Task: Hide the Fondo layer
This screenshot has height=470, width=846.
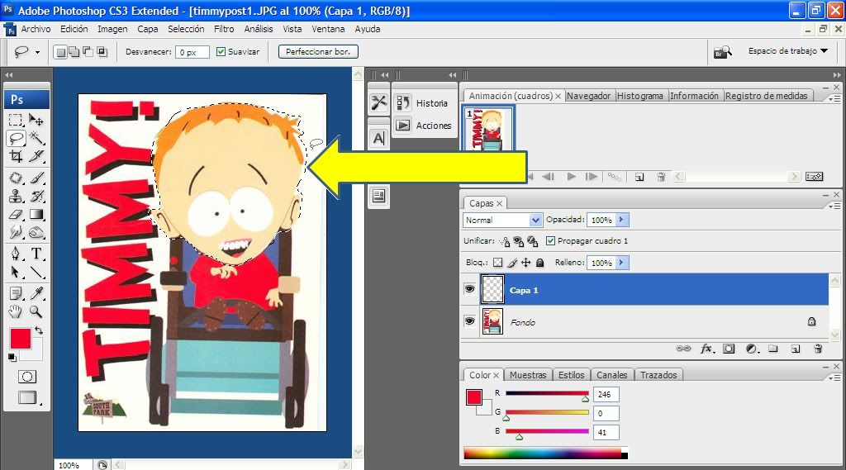Action: [x=469, y=321]
